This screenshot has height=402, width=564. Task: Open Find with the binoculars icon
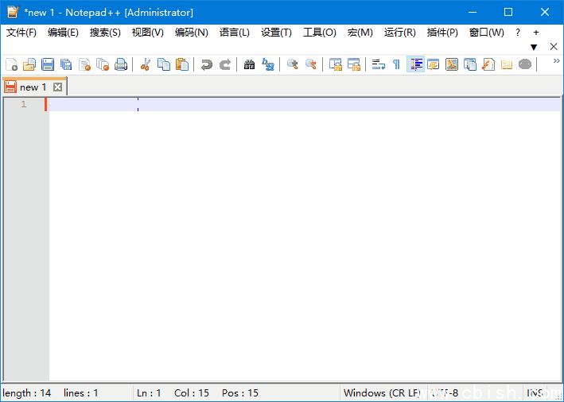(249, 64)
